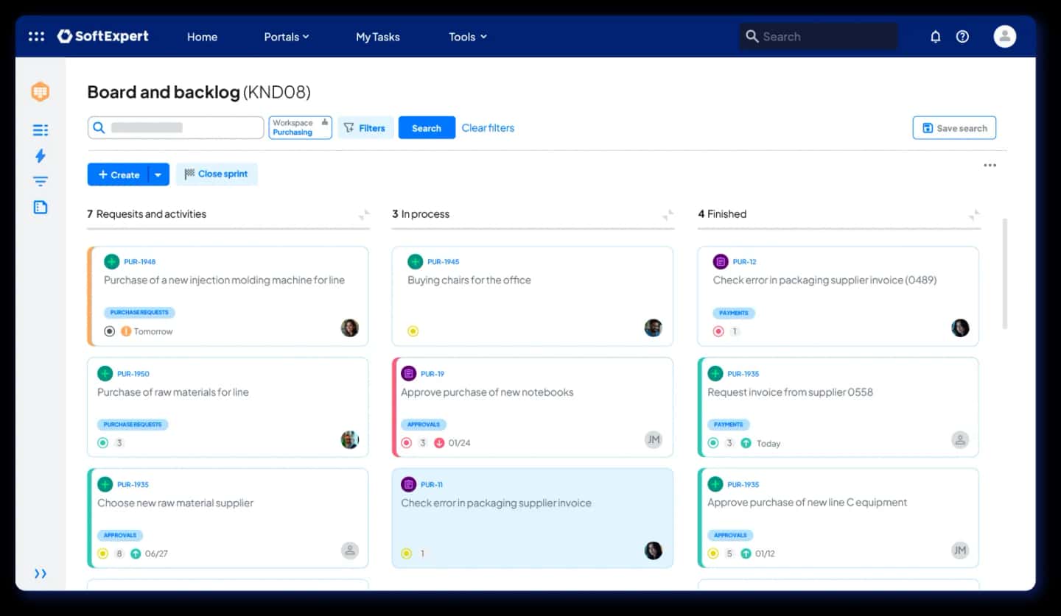Open the Tools dropdown menu
Image resolution: width=1061 pixels, height=616 pixels.
tap(468, 37)
